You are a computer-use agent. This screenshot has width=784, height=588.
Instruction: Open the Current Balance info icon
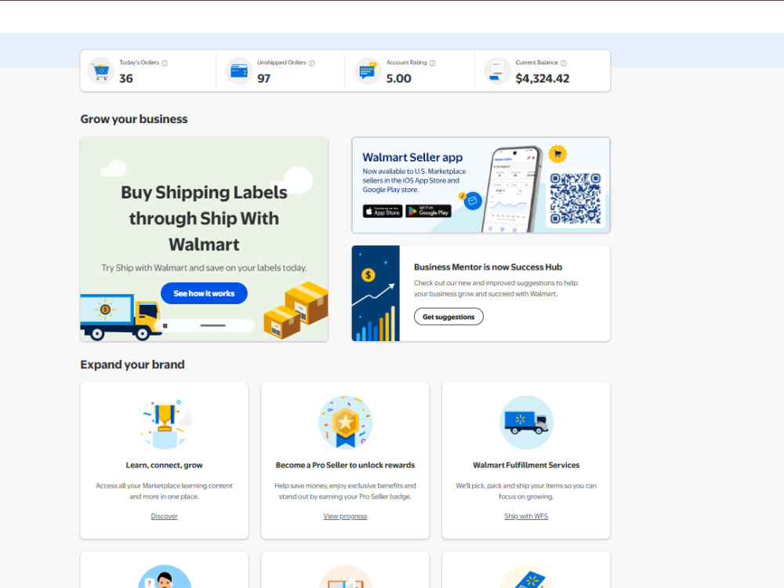[x=564, y=63]
